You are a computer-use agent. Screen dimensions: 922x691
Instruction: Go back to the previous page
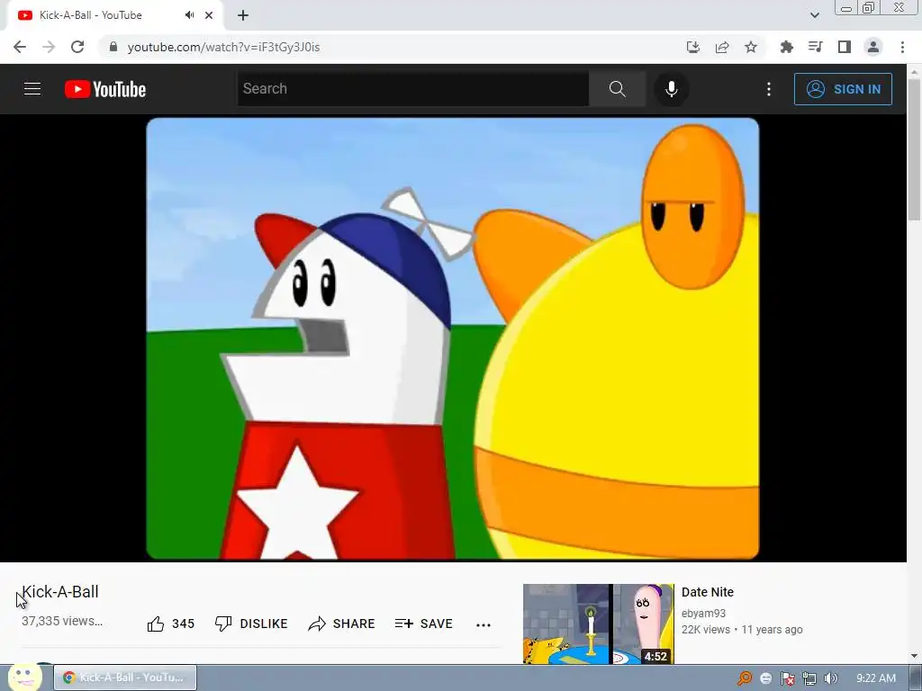coord(20,47)
